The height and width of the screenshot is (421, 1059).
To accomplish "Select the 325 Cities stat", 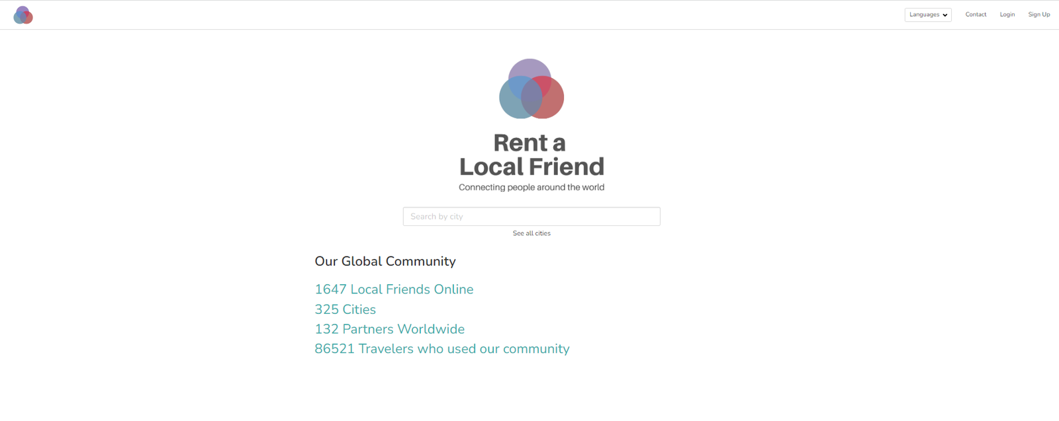I will tap(345, 309).
